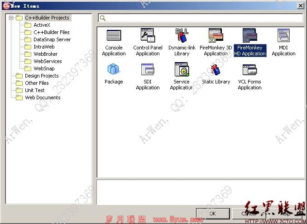Select the SDI Application icon
The height and width of the screenshot is (224, 307).
pos(148,69)
